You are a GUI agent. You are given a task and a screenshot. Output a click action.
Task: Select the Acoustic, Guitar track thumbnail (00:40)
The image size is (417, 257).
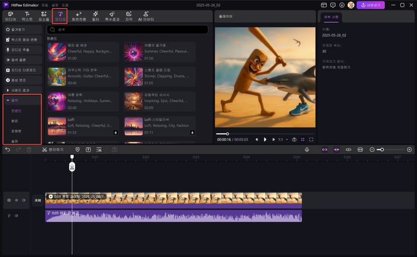point(57,77)
